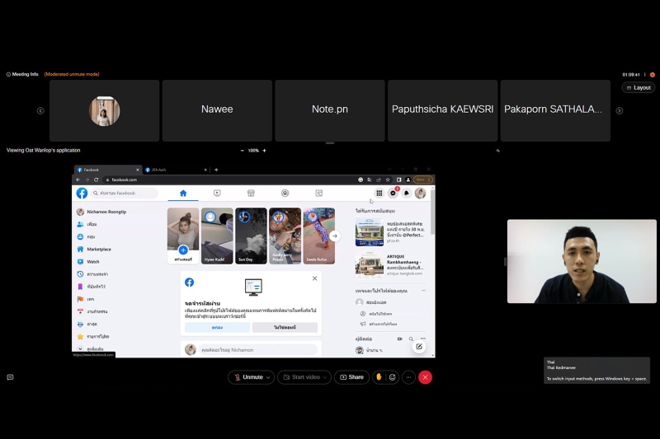
Task: Open Meeting Info at top left
Action: [x=22, y=74]
